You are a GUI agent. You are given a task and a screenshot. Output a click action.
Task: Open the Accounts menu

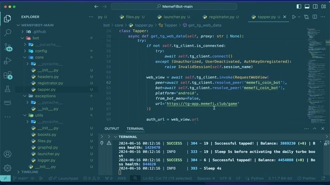click(8, 154)
